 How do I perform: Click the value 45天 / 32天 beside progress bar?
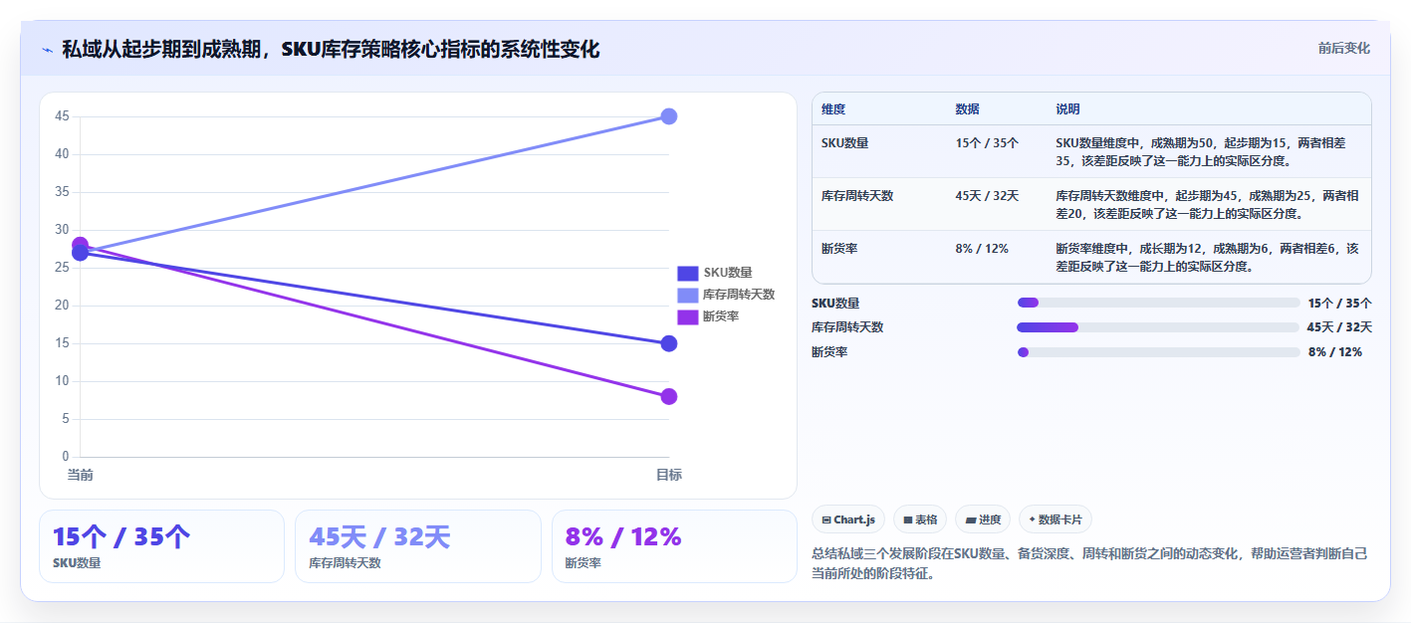[x=1339, y=327]
